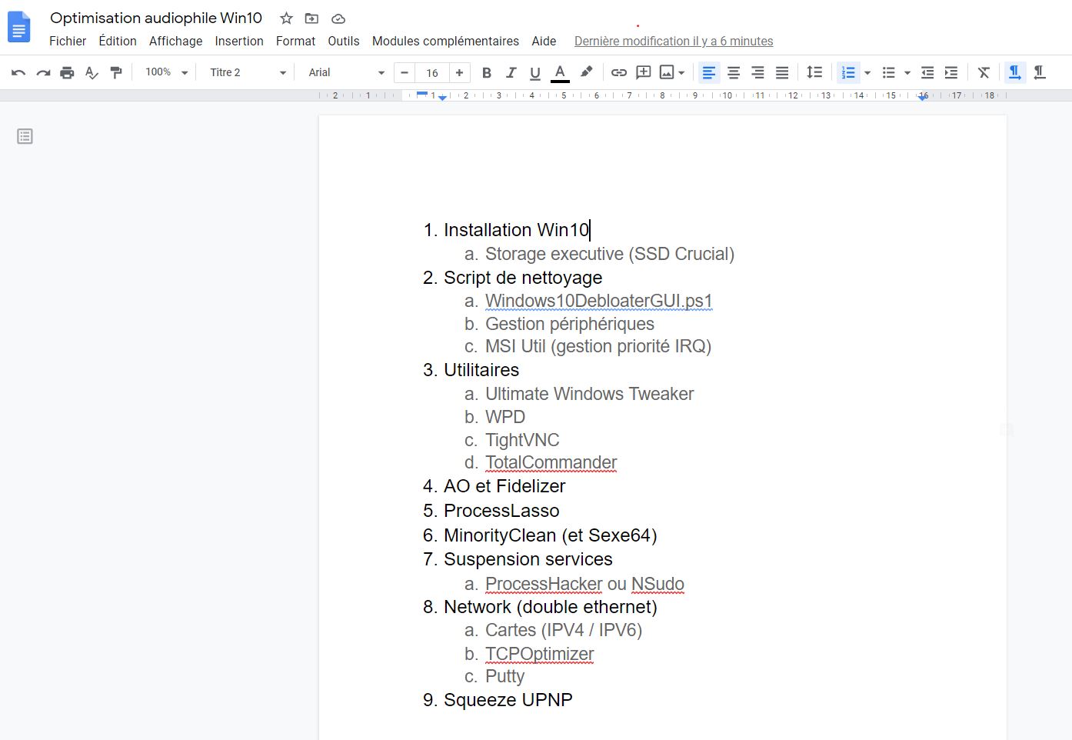Decrease the indent
Viewport: 1072px width, 740px height.
(x=927, y=72)
